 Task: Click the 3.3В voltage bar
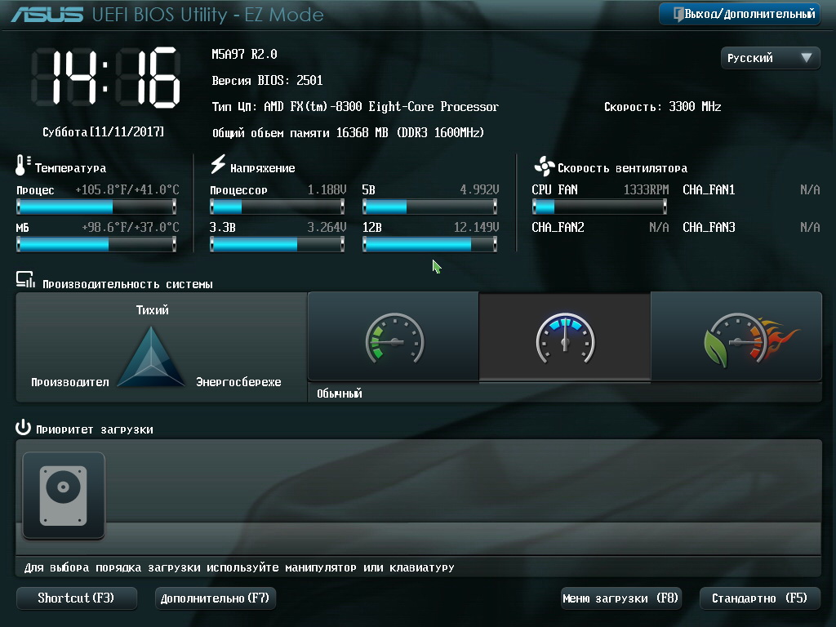click(x=278, y=244)
